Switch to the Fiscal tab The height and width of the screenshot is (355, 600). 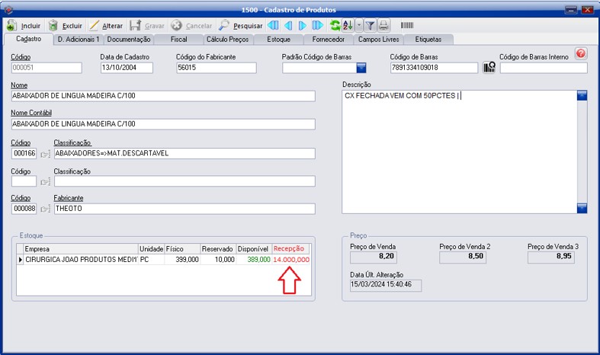pyautogui.click(x=178, y=39)
